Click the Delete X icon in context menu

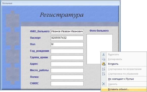pyautogui.click(x=103, y=84)
